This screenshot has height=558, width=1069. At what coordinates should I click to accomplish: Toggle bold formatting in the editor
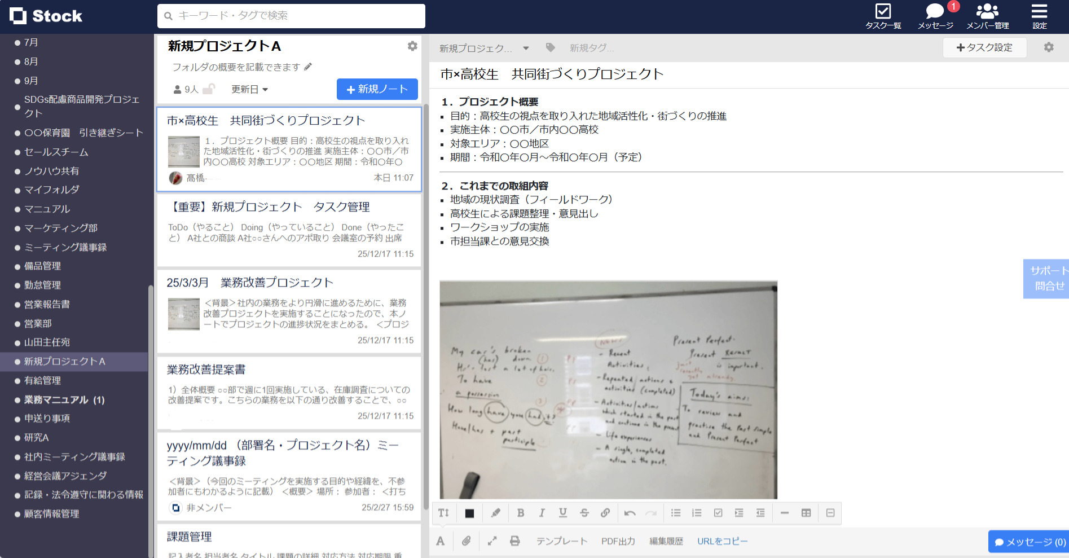tap(520, 513)
